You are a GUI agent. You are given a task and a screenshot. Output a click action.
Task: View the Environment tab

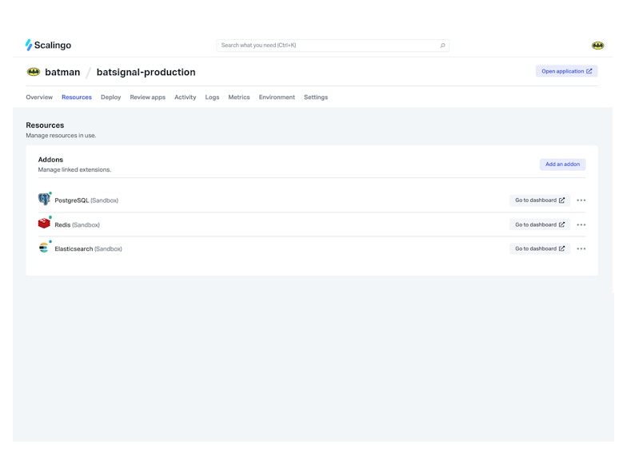[x=277, y=97]
